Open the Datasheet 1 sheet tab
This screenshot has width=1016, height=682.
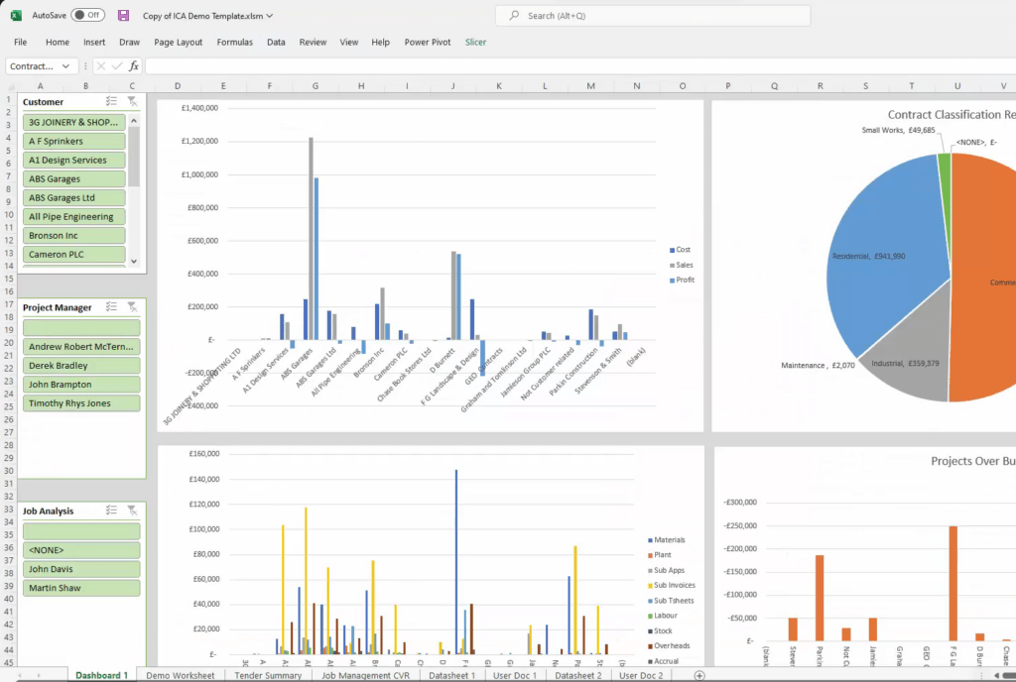451,675
